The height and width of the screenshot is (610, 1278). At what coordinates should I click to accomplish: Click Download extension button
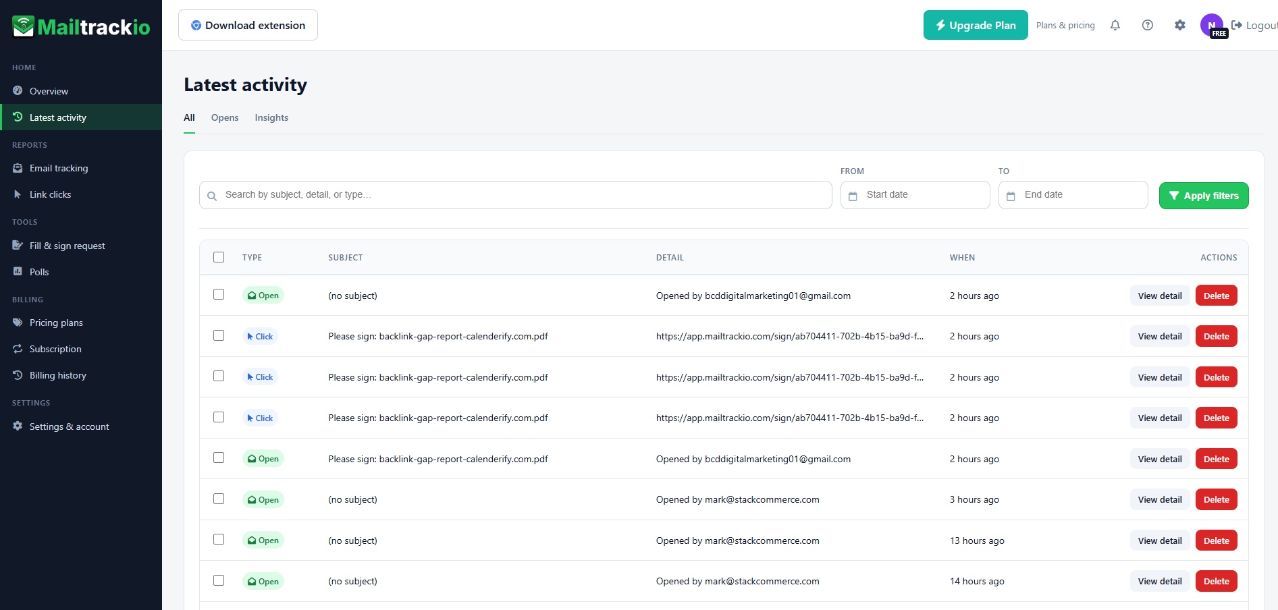248,25
